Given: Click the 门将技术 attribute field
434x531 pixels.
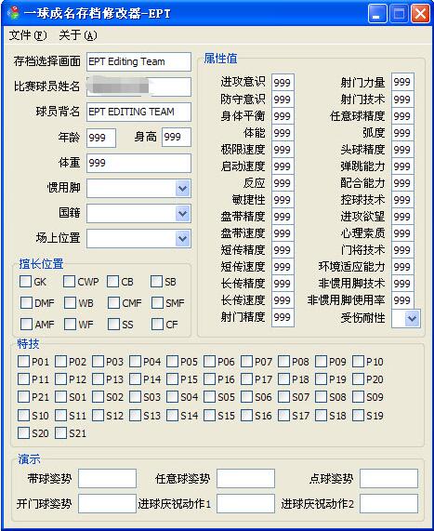Looking at the screenshot, I should point(402,250).
